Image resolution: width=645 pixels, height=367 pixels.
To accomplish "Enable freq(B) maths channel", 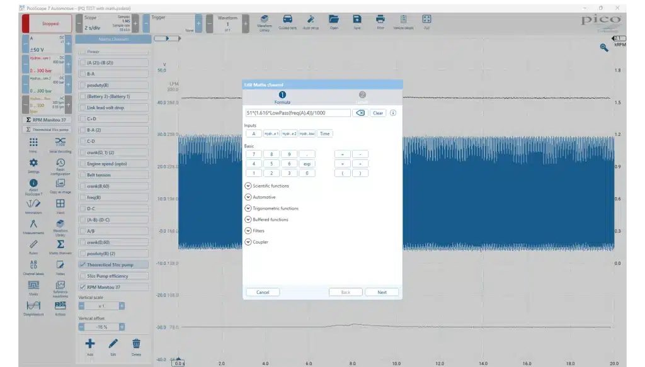I will 83,197.
